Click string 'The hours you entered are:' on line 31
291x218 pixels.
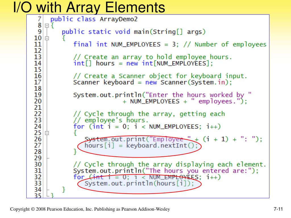point(198,171)
